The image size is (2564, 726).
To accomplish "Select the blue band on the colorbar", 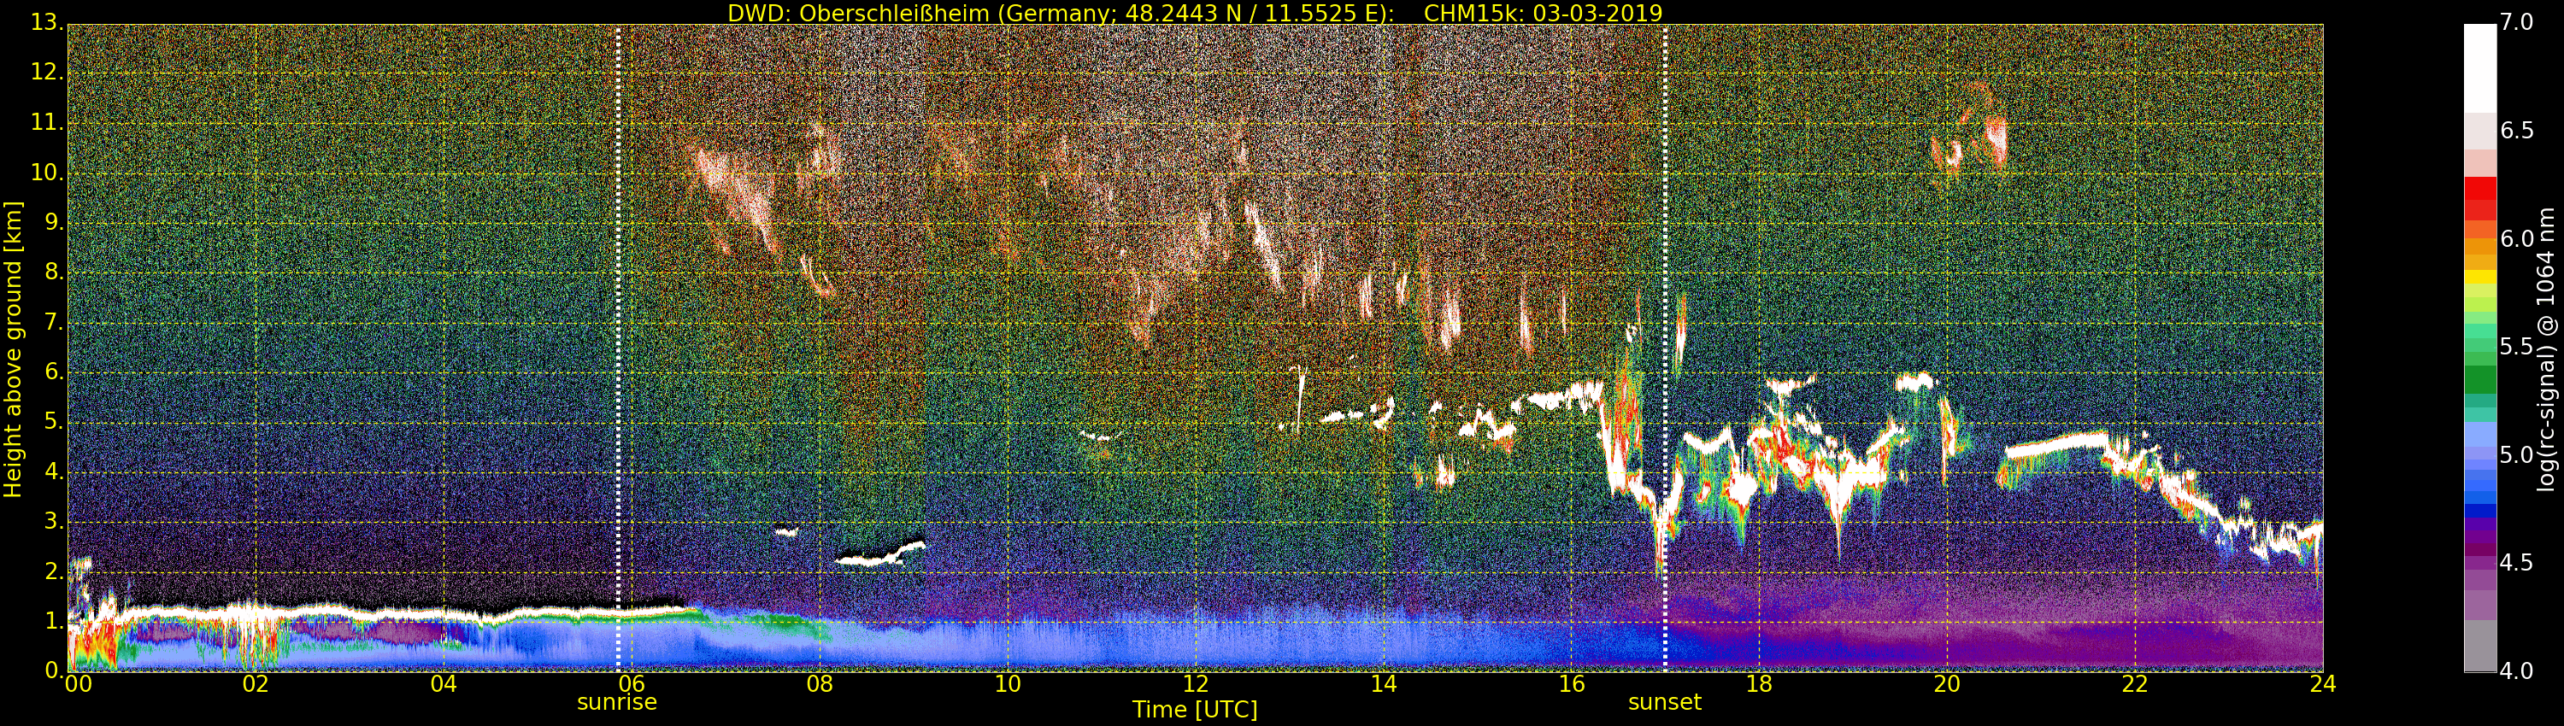I will point(2479,511).
